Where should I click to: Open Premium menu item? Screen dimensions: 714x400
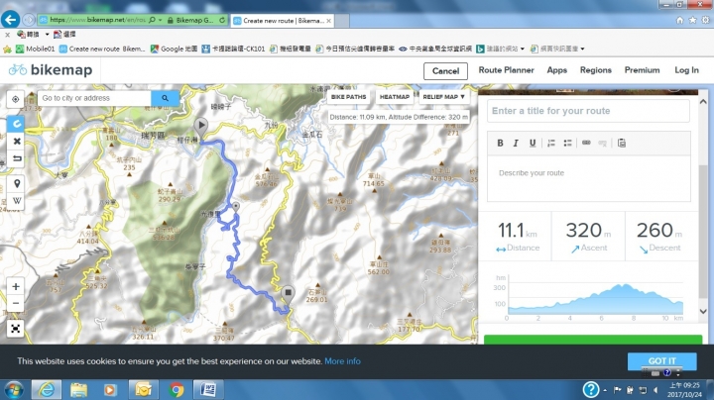642,70
